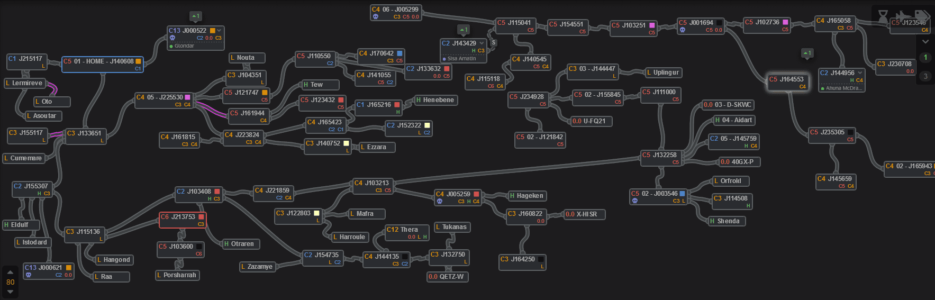Click the yellow status square on J152322

point(427,125)
